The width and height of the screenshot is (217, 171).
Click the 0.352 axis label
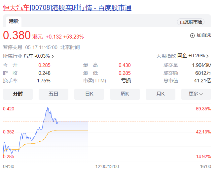coord(9,132)
